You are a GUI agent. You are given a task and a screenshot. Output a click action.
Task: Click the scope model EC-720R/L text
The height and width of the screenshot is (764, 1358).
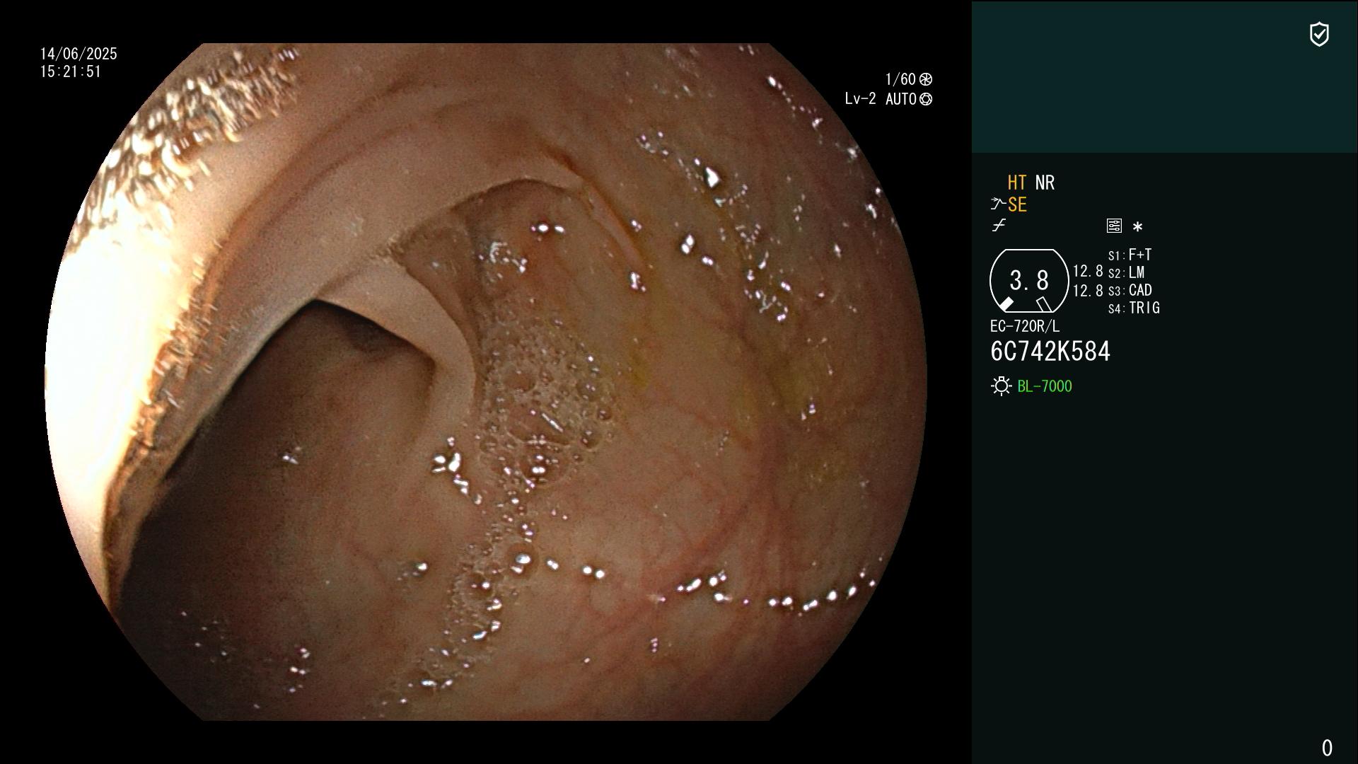click(1025, 326)
